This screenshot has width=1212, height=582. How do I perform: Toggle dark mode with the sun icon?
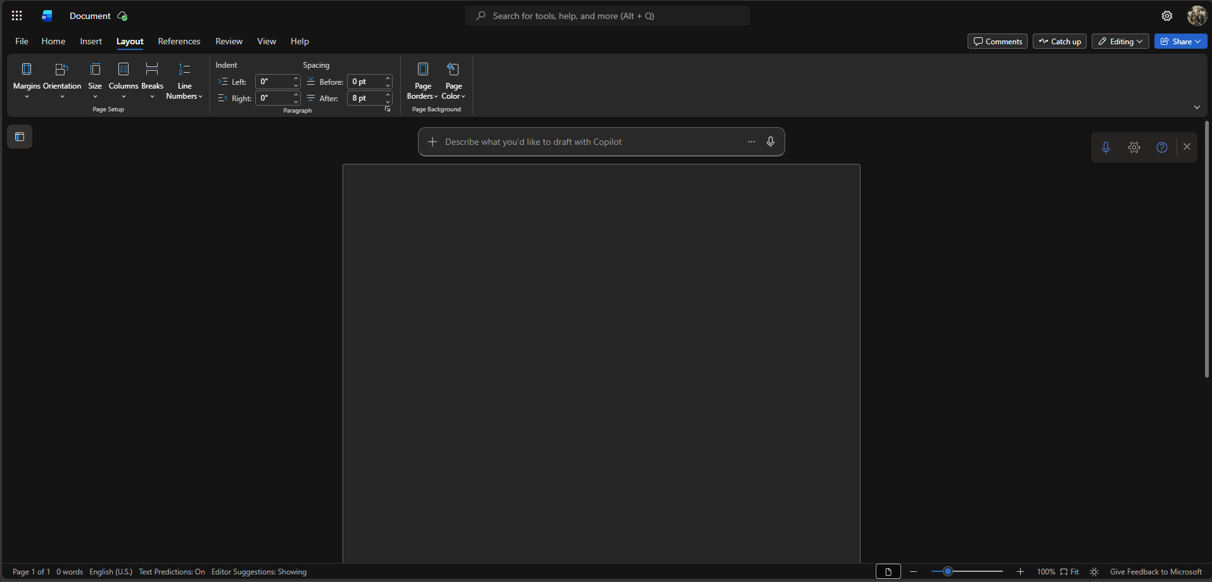tap(1094, 571)
